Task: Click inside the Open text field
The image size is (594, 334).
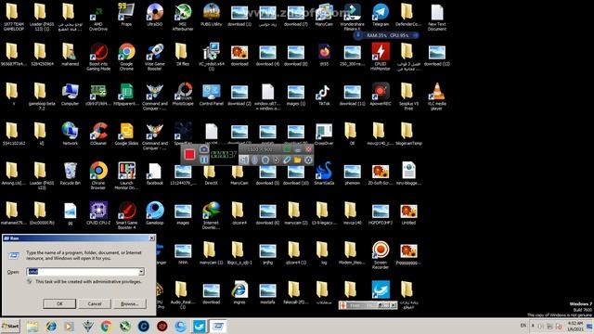Action: pos(83,272)
